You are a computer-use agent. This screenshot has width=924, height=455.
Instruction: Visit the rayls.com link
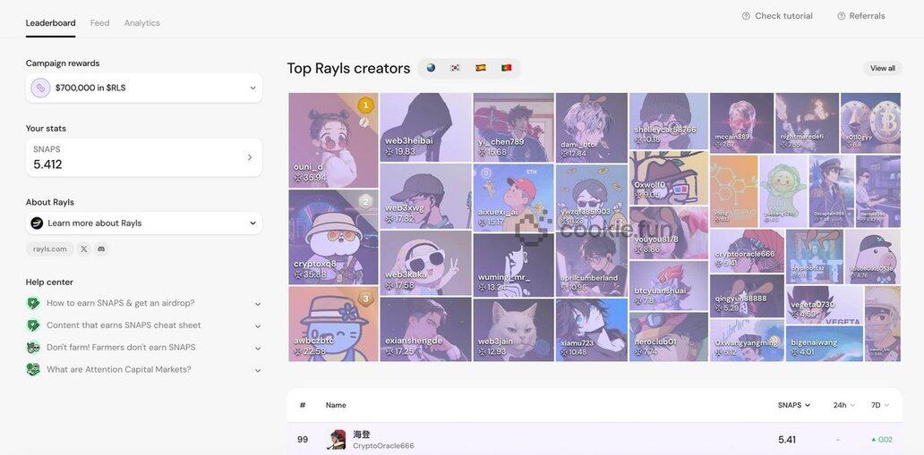pyautogui.click(x=50, y=249)
